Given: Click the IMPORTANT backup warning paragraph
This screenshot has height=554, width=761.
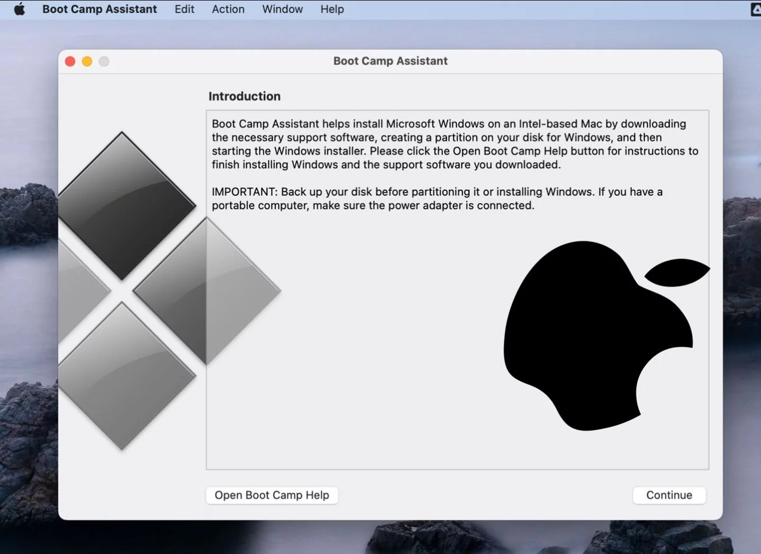Looking at the screenshot, I should 437,198.
